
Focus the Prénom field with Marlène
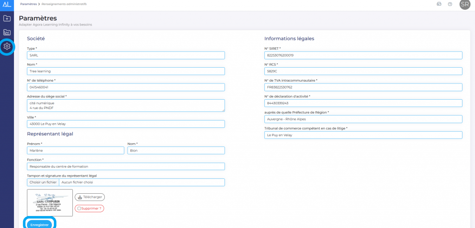point(76,150)
